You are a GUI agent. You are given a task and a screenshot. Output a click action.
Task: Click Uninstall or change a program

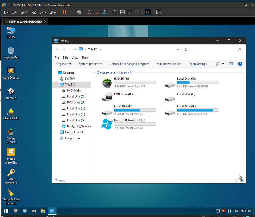point(129,64)
